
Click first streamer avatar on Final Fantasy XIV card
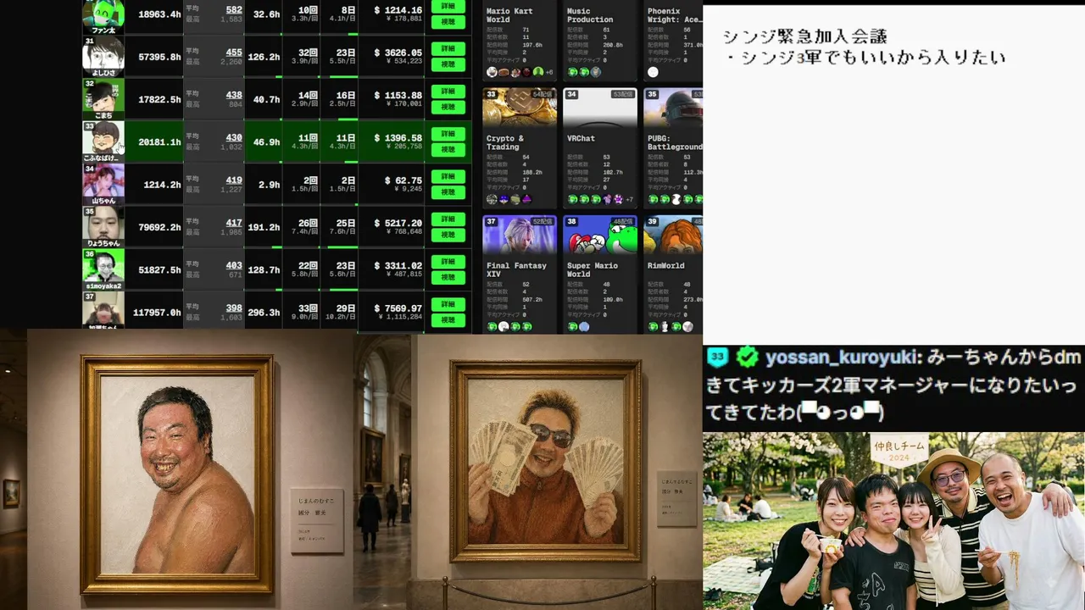(x=492, y=326)
